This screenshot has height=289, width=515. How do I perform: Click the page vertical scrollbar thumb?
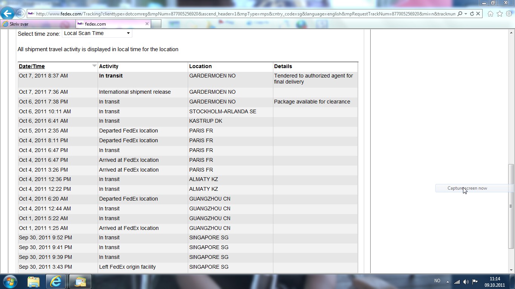511,206
